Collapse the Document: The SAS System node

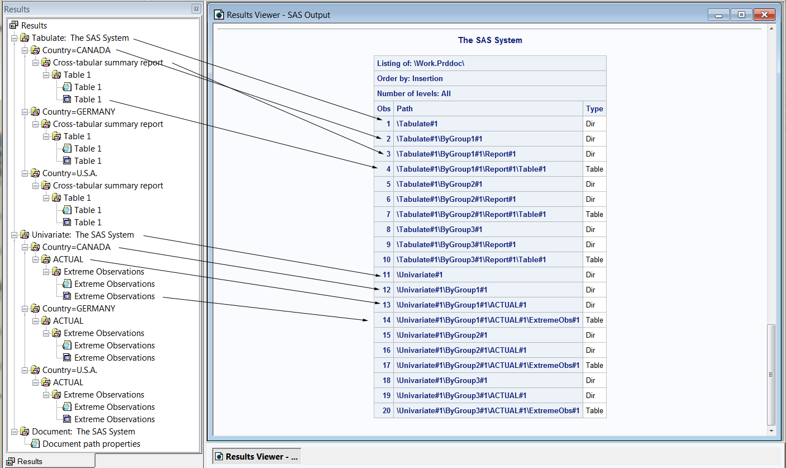[14, 432]
